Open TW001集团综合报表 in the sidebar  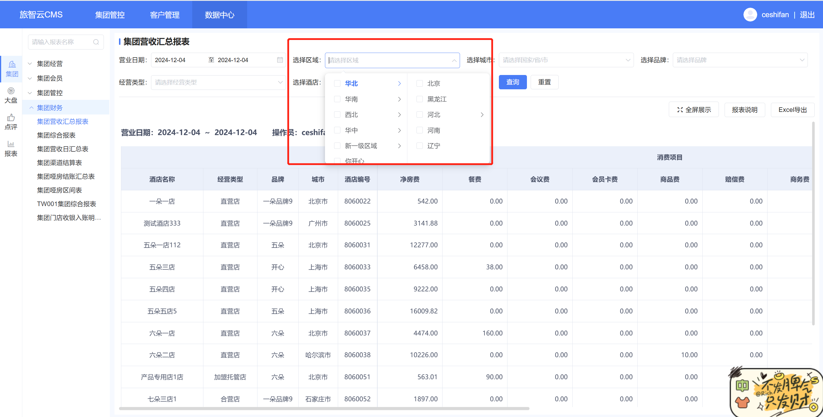[x=66, y=204]
